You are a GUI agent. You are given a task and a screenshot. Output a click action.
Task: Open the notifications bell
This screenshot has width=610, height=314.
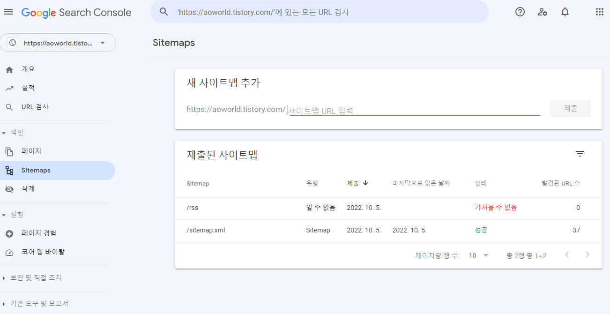click(565, 12)
